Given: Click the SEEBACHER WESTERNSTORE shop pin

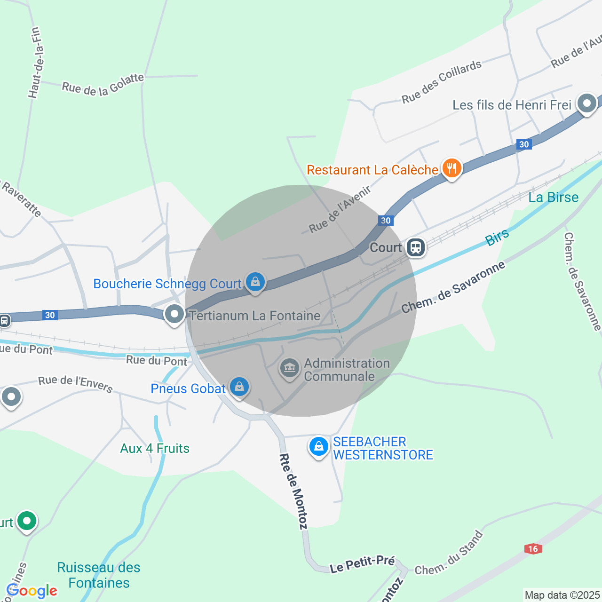Looking at the screenshot, I should point(318,447).
